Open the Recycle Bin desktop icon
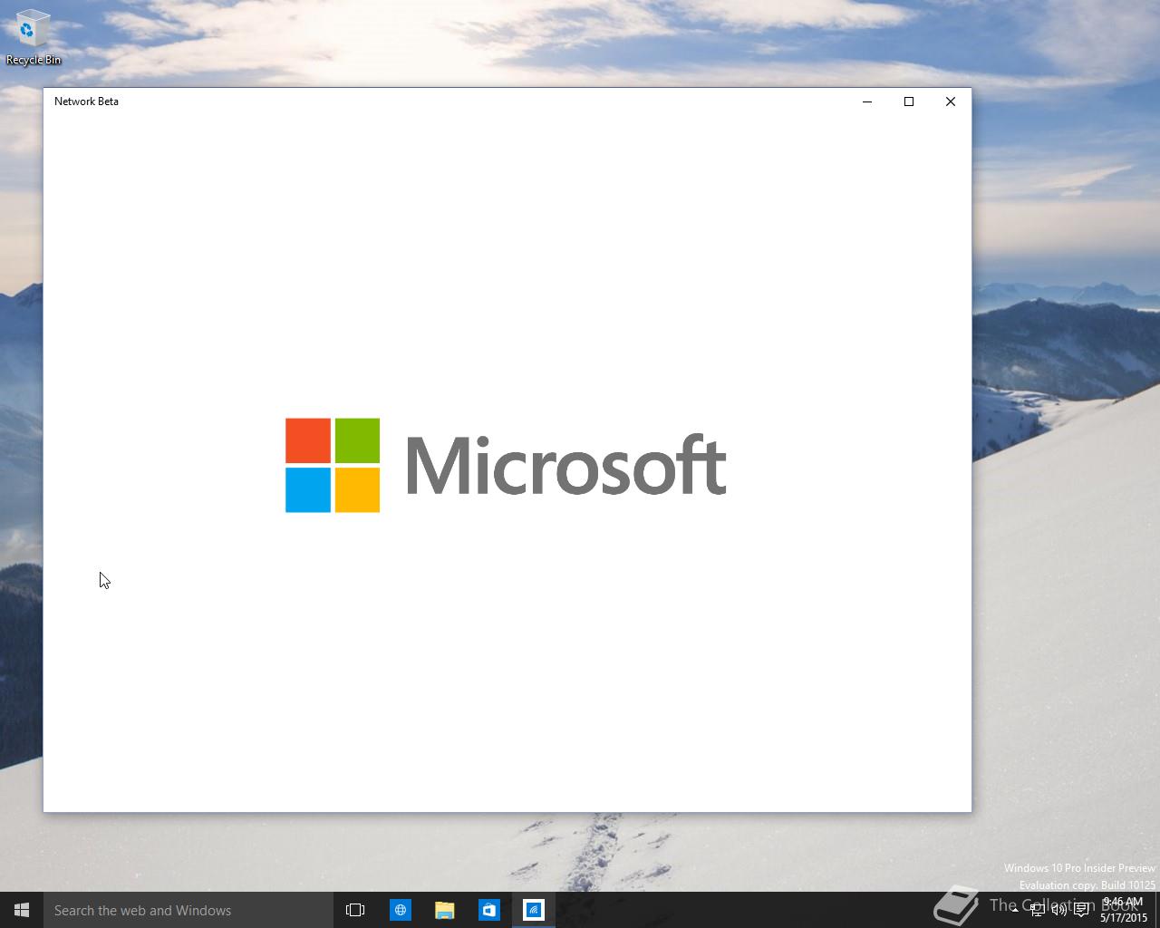Screen dimensions: 1160x928 (x=33, y=38)
